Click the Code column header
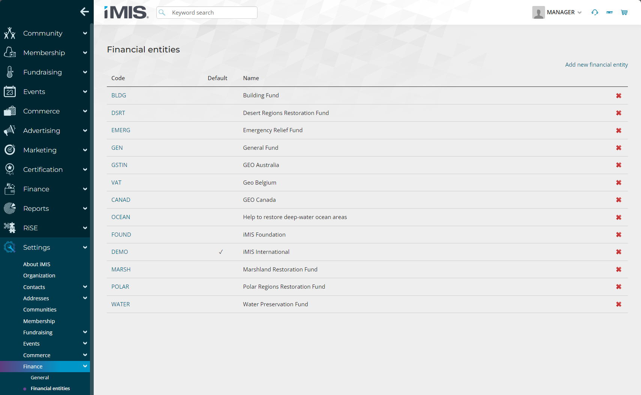The height and width of the screenshot is (395, 641). point(118,78)
